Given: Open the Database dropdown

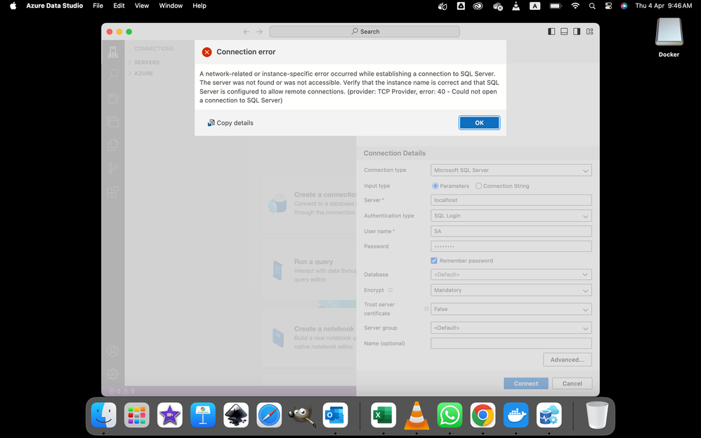Looking at the screenshot, I should click(x=511, y=274).
